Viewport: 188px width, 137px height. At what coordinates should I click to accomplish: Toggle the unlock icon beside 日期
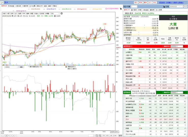(164, 7)
